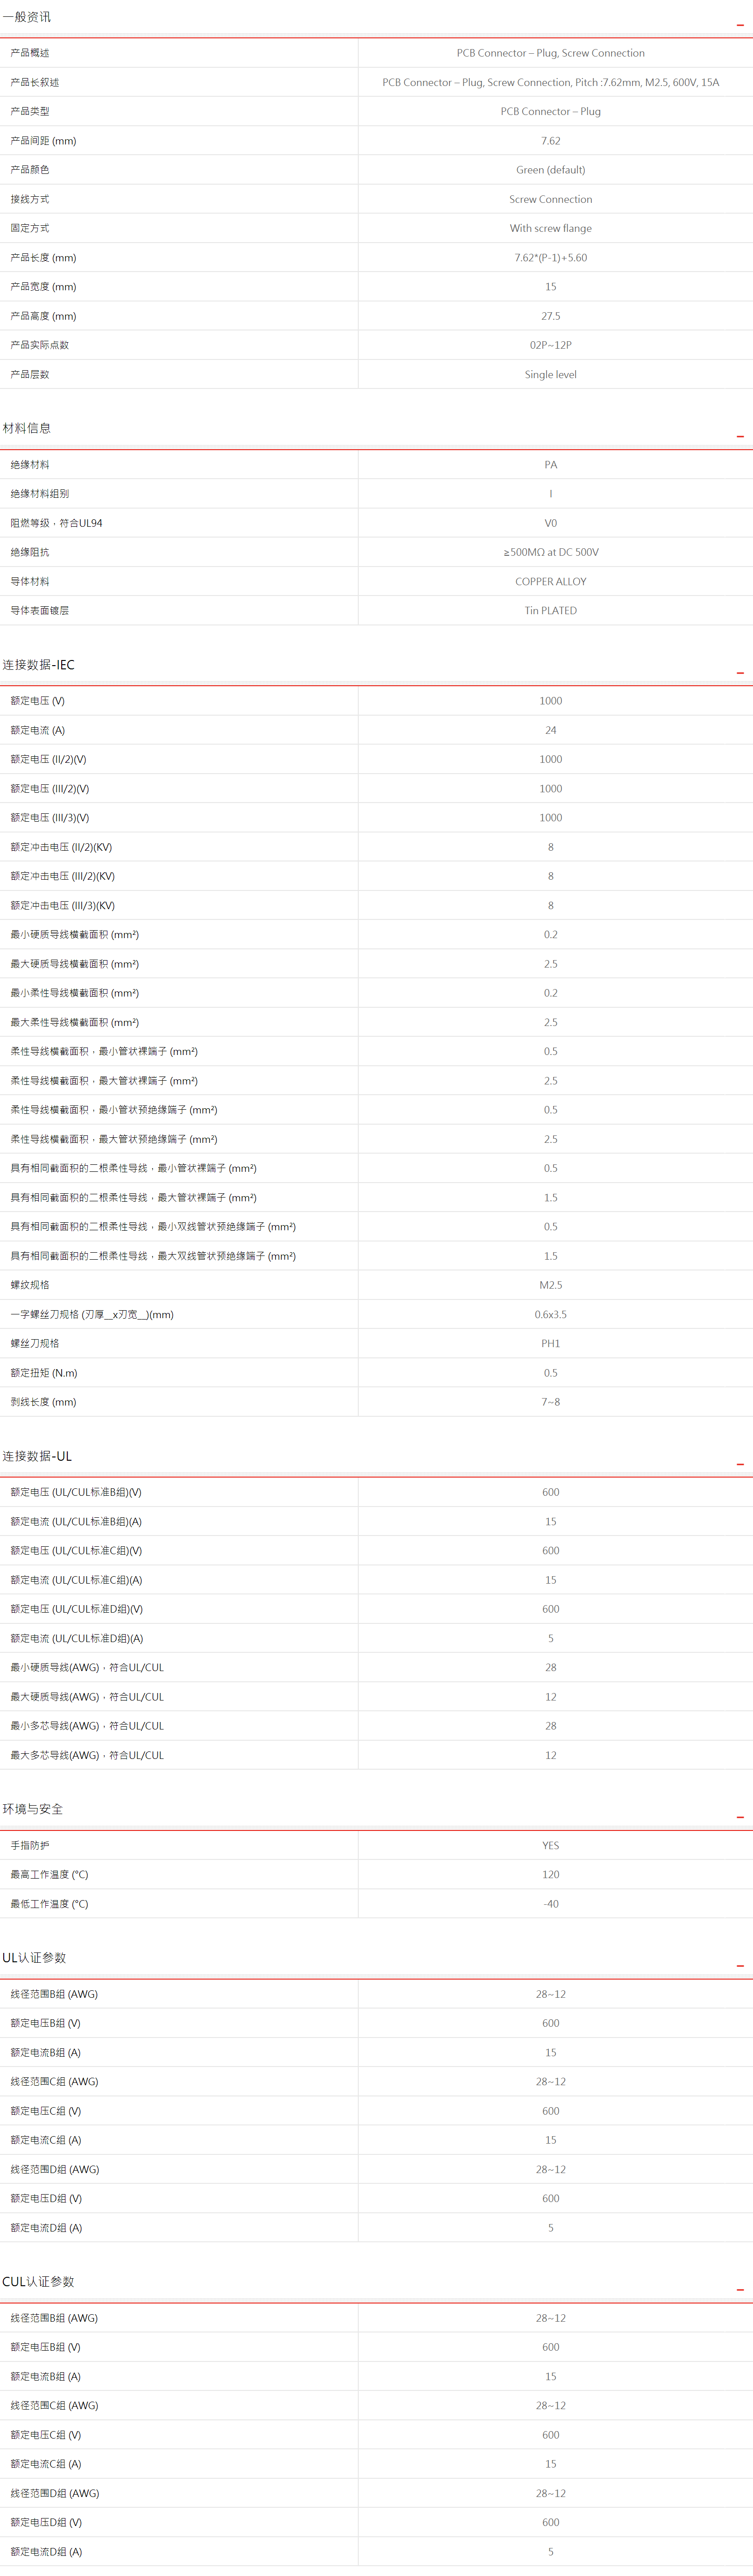Click the M2.5 thread specification value
753x2576 pixels.
(x=550, y=1285)
